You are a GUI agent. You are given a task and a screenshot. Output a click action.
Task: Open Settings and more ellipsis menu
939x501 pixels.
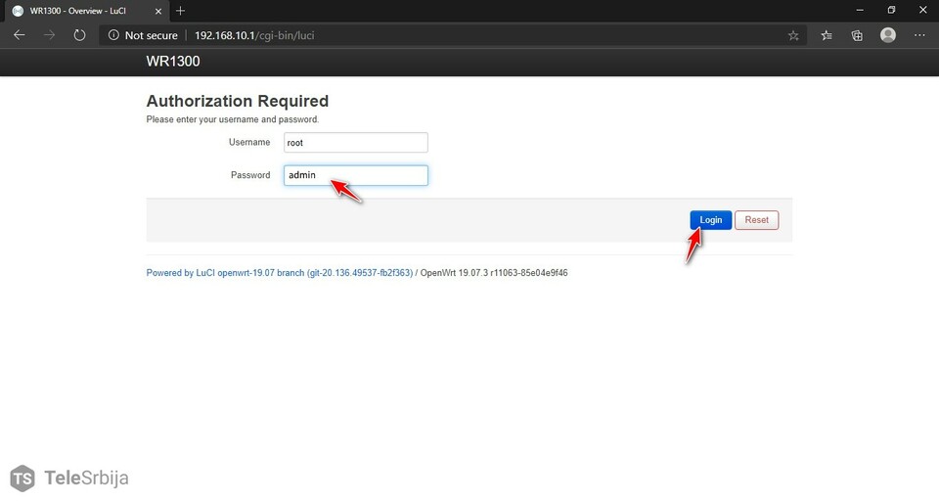point(919,35)
